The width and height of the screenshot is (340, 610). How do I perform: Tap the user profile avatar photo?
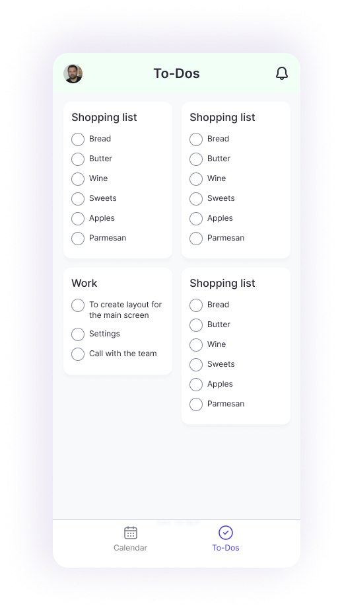(73, 73)
